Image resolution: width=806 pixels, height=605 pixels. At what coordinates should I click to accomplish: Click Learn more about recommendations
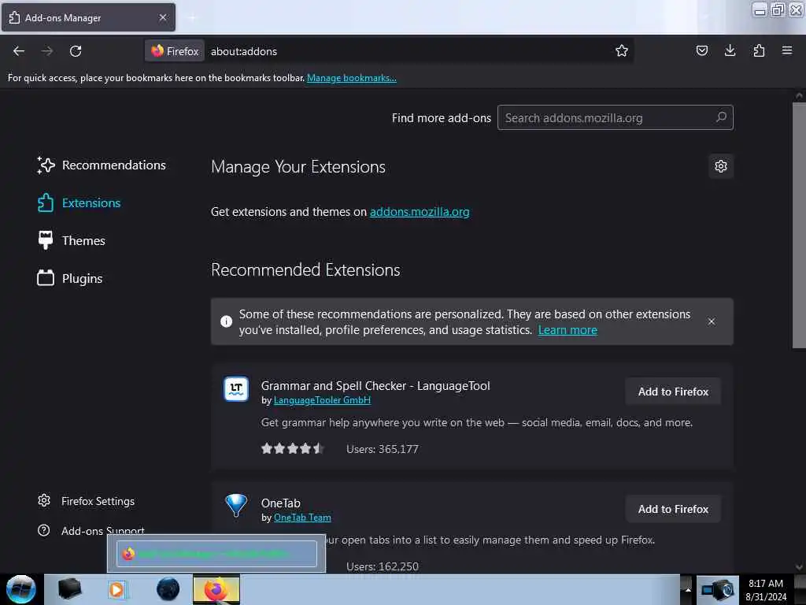tap(568, 330)
